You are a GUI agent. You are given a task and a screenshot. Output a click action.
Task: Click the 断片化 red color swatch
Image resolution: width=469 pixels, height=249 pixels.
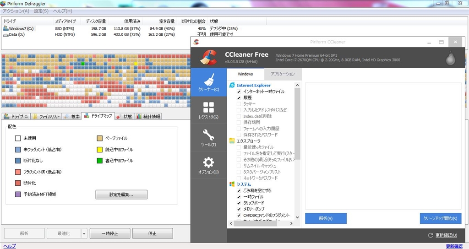pos(18,183)
